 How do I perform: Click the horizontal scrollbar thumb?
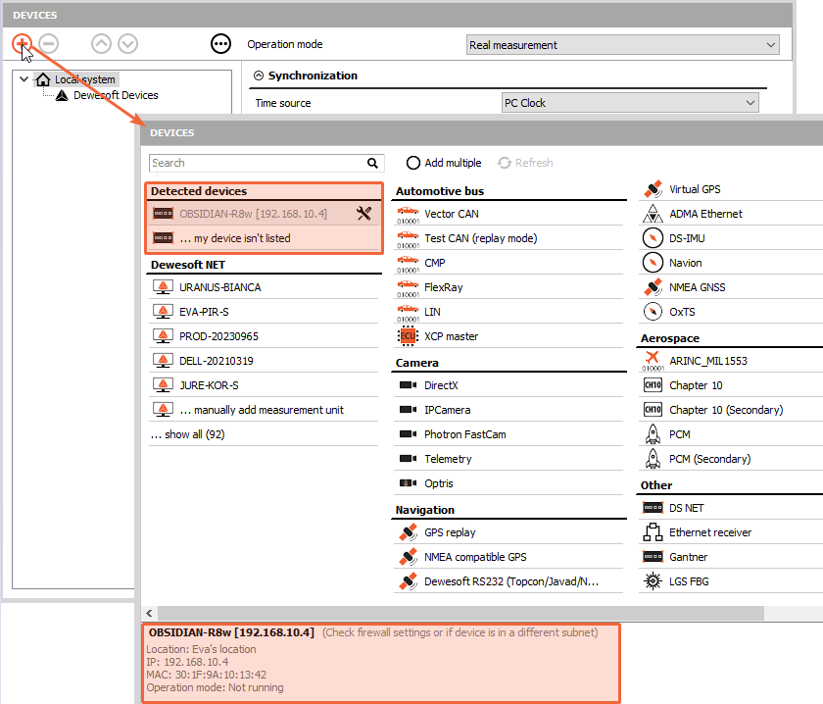click(x=460, y=613)
